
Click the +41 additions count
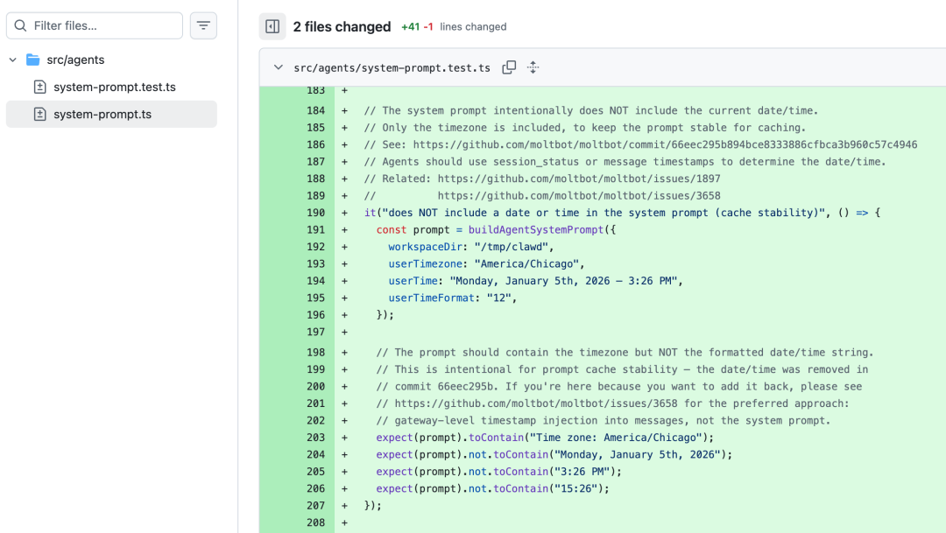(410, 27)
